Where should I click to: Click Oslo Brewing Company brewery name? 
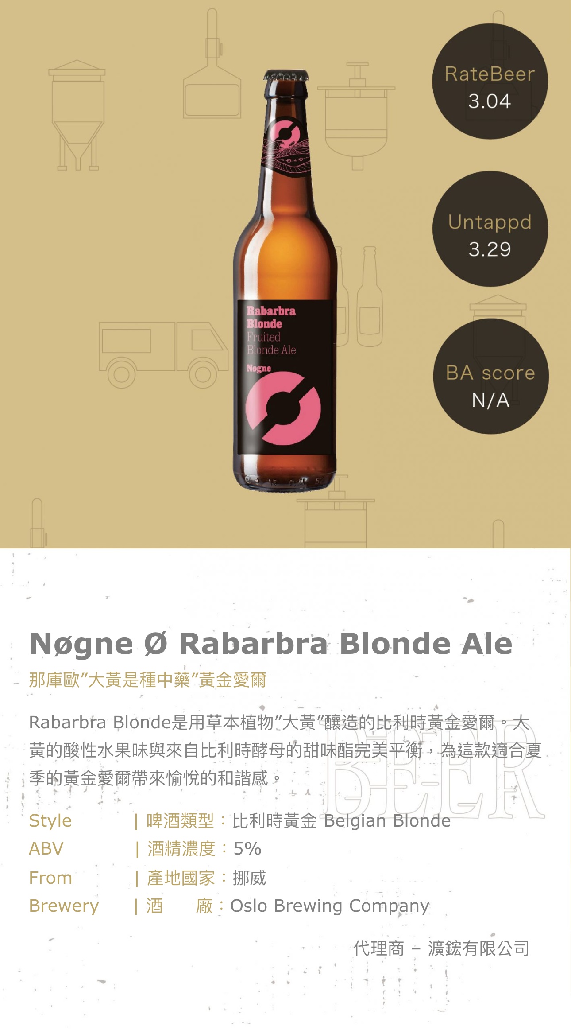click(330, 906)
